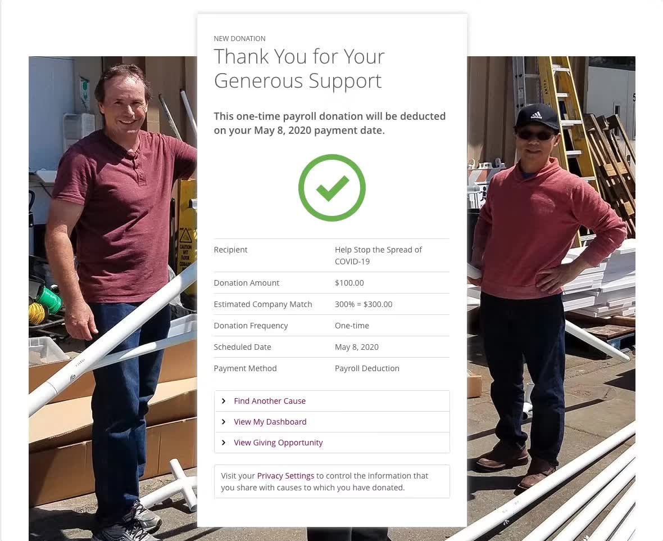Click the May 8, 2020 scheduled date value
Viewport: 663px width, 541px height.
point(356,346)
